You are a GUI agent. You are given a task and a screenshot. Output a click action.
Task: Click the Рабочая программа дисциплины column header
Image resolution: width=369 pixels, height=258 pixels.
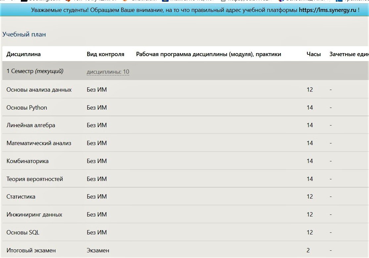coord(208,54)
